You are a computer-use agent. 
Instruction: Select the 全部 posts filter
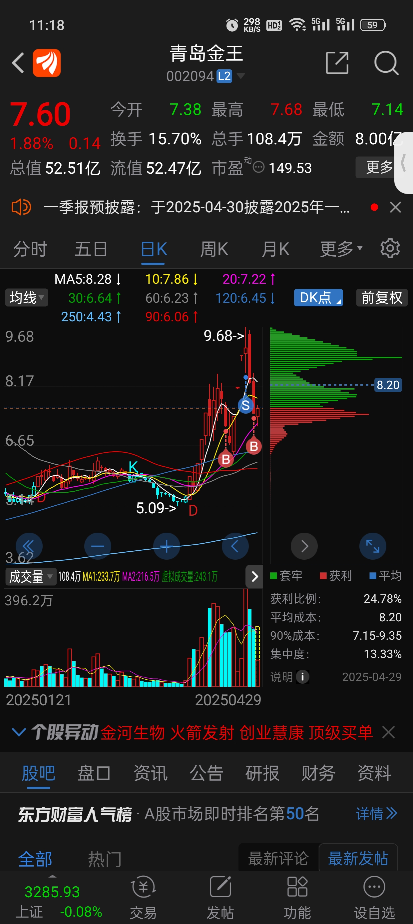click(35, 859)
